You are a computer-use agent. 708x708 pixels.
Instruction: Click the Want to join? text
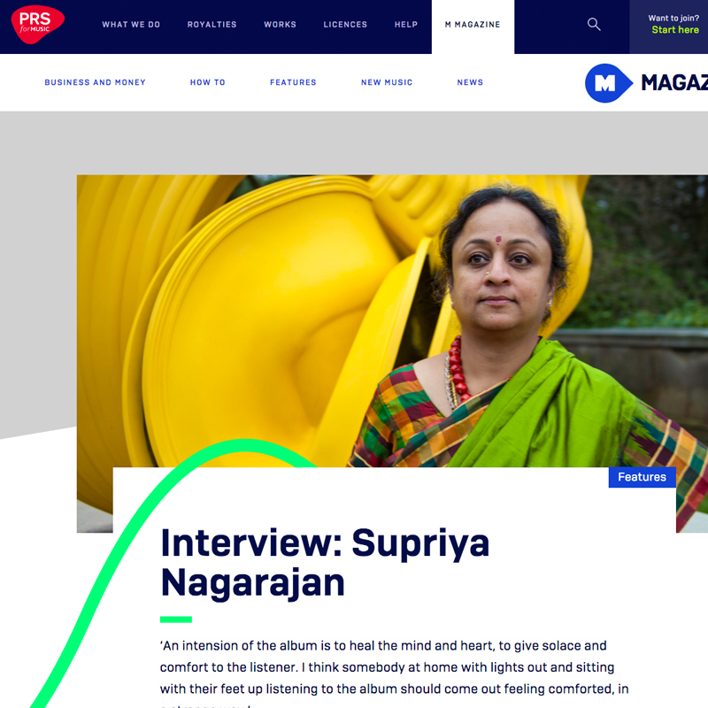click(x=673, y=18)
